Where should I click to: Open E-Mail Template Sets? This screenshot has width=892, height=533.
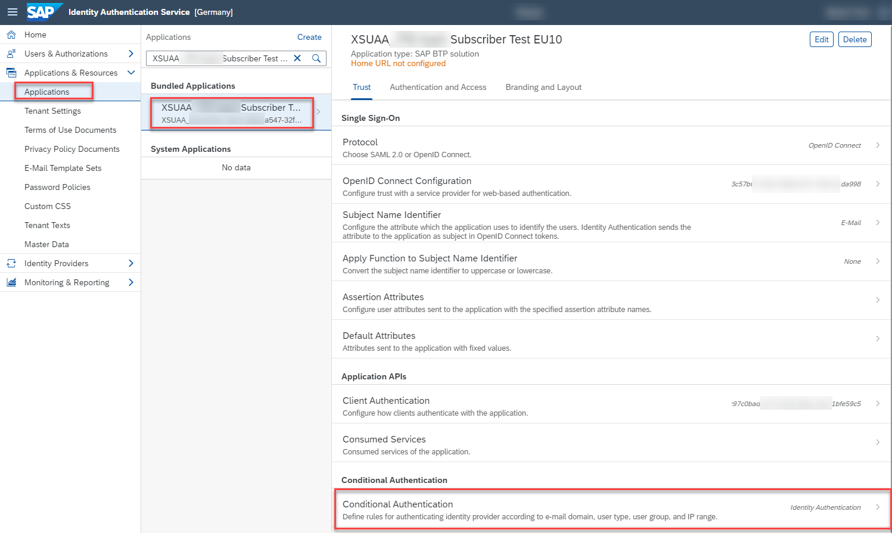pyautogui.click(x=70, y=168)
